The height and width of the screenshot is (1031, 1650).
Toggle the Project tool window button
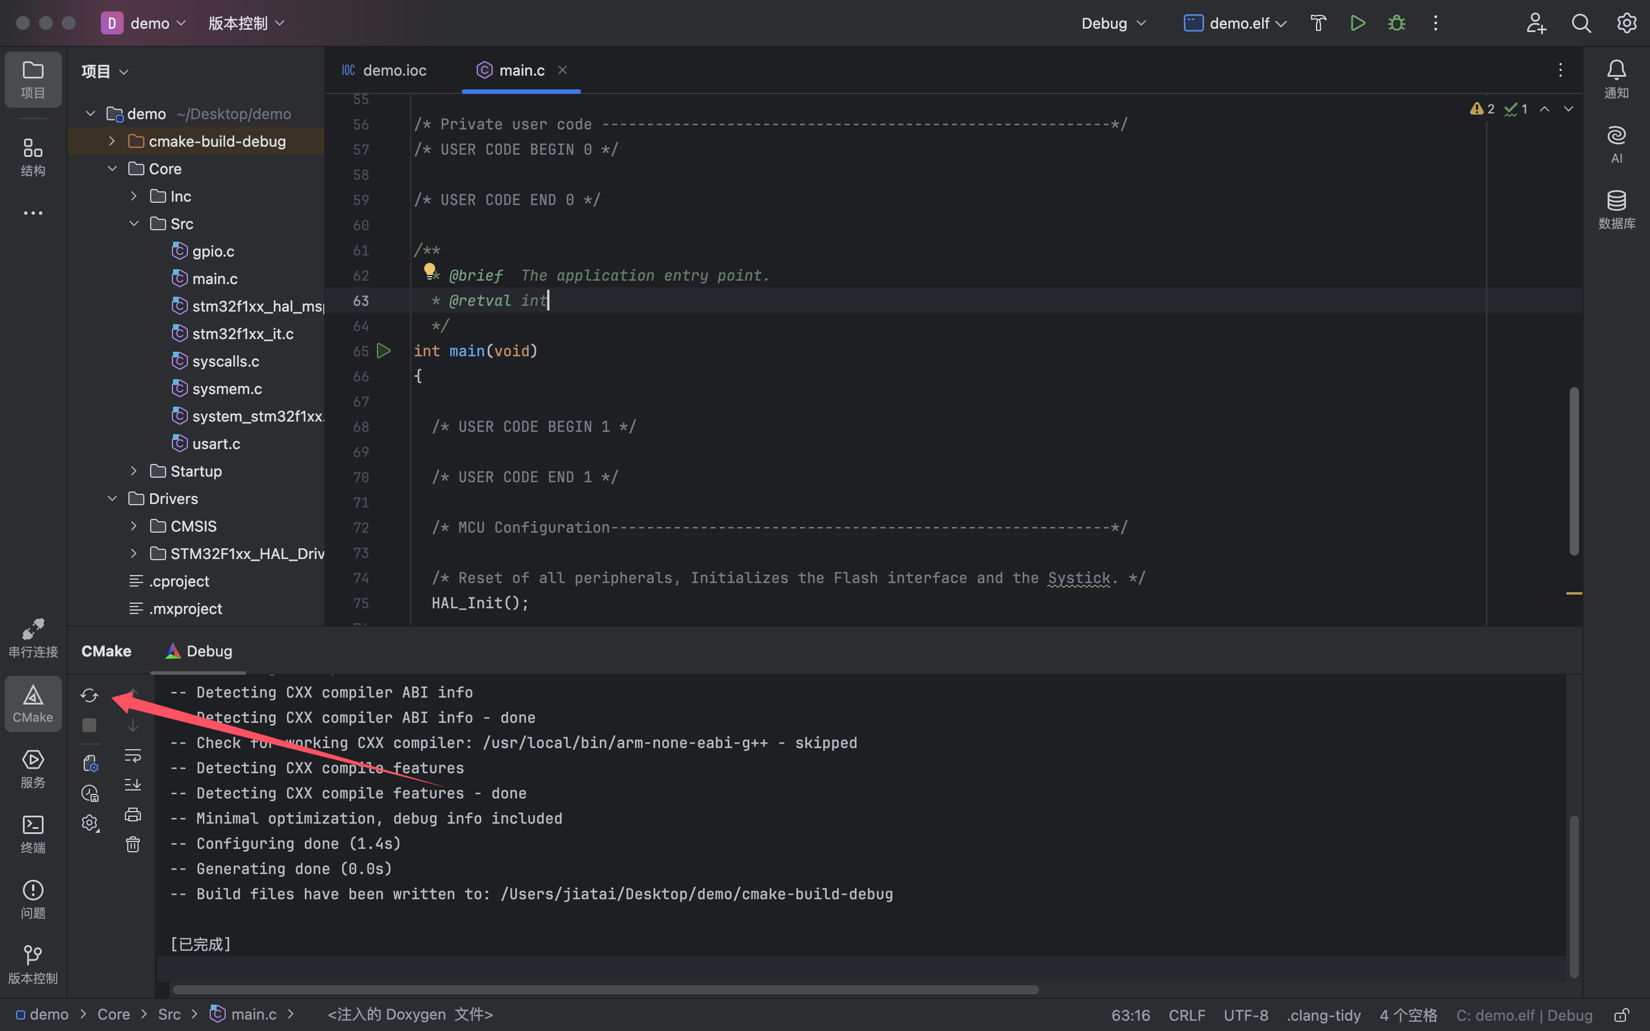(33, 79)
